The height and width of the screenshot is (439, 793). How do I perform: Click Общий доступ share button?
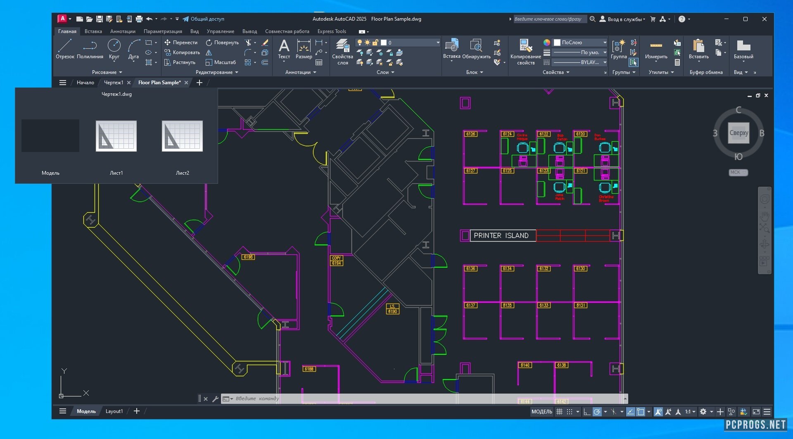[204, 19]
